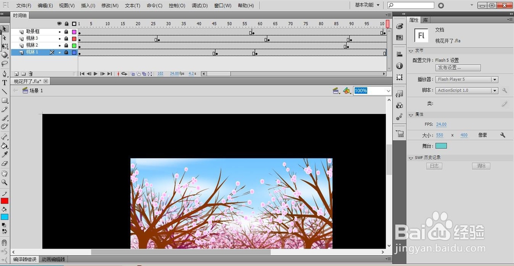The width and height of the screenshot is (514, 266).
Task: Open the stage zoom 100% dropdown
Action: [389, 91]
